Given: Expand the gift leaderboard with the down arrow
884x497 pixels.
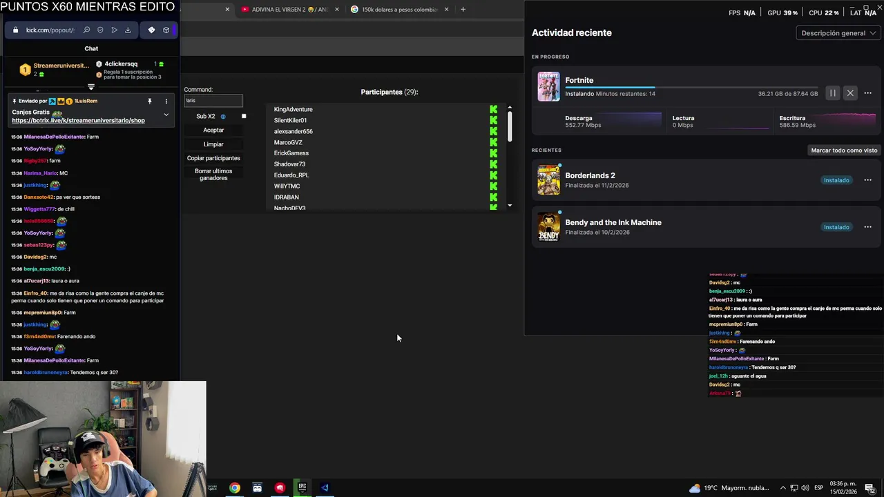Looking at the screenshot, I should tap(90, 87).
